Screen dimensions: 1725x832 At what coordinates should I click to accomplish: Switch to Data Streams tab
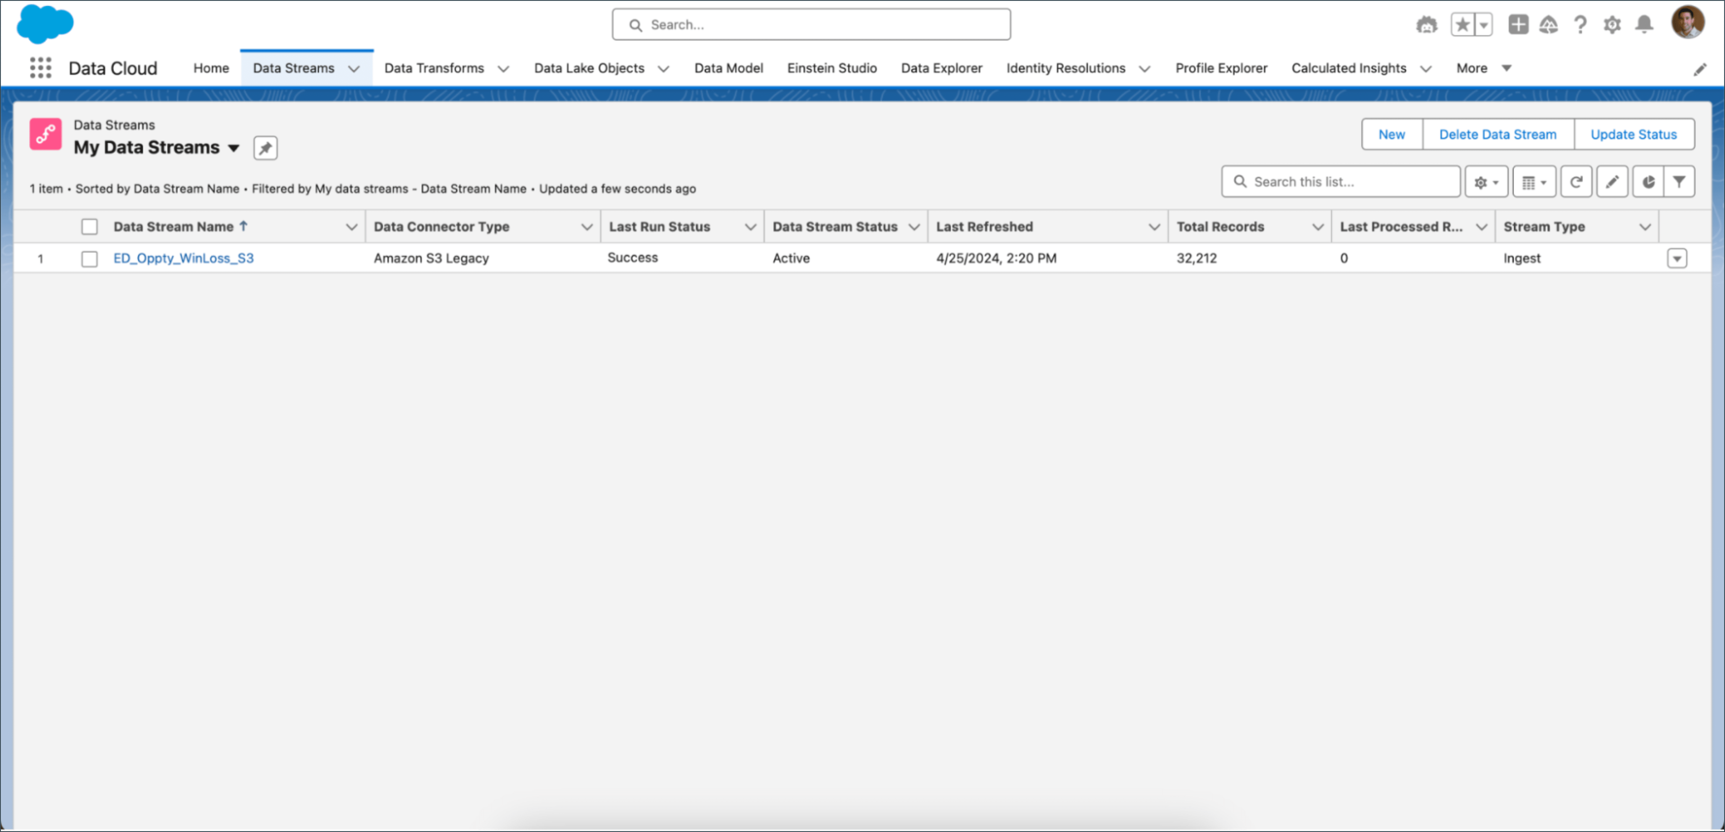point(293,68)
